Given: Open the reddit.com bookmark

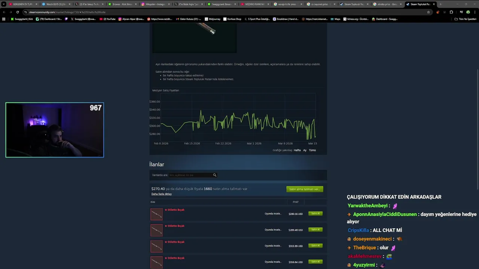Looking at the screenshot, I should click(x=160, y=19).
